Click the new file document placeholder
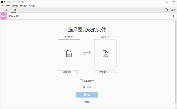This screenshot has width=177, height=109. [x=105, y=54]
